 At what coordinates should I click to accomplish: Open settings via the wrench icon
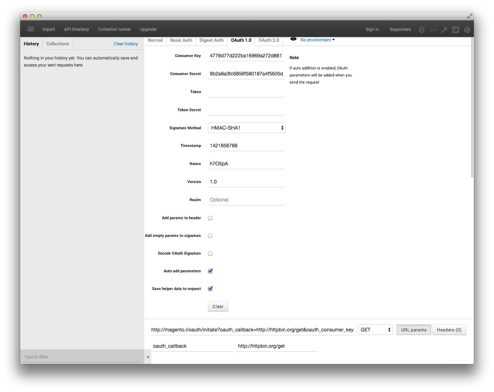[444, 29]
